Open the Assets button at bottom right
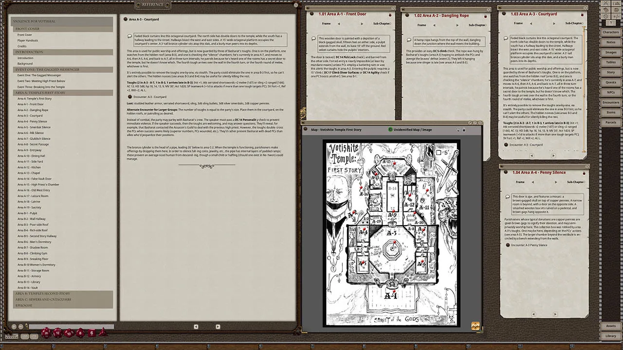The width and height of the screenshot is (623, 350). pyautogui.click(x=610, y=326)
